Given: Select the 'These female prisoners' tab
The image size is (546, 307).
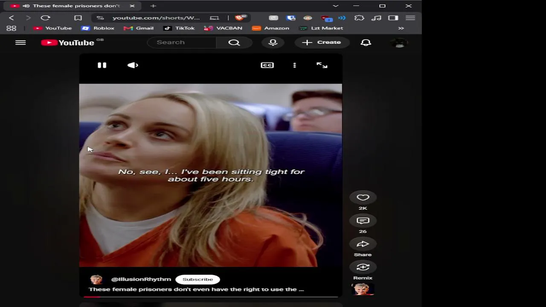Looking at the screenshot, I should (x=73, y=6).
